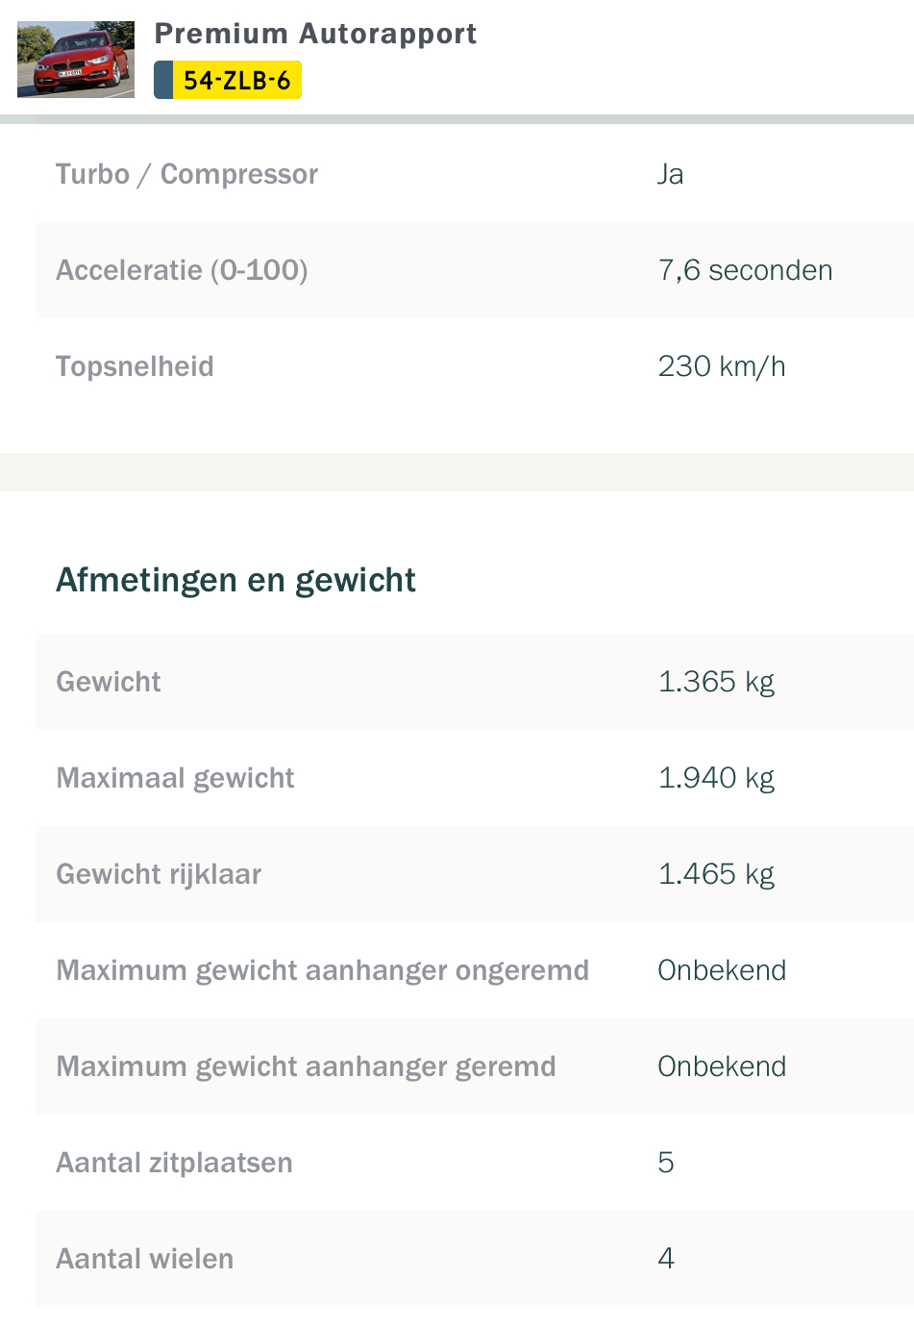Tap the Afmetingen en gewicht heading
This screenshot has width=914, height=1329.
[x=235, y=580]
